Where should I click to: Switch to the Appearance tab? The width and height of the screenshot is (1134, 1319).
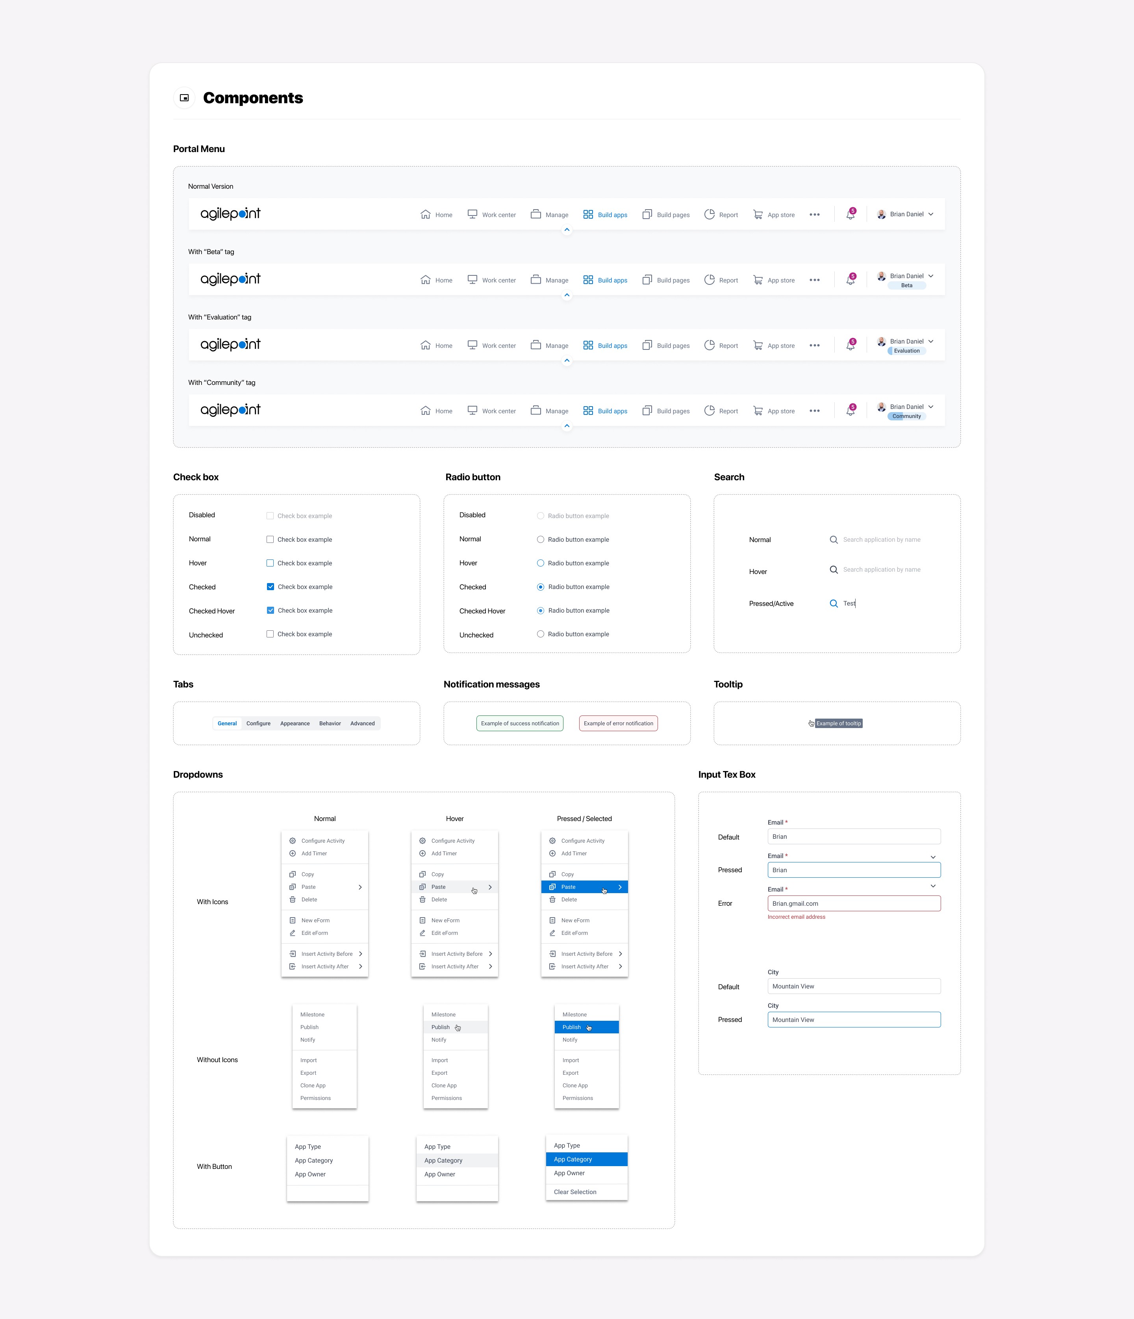(x=295, y=723)
